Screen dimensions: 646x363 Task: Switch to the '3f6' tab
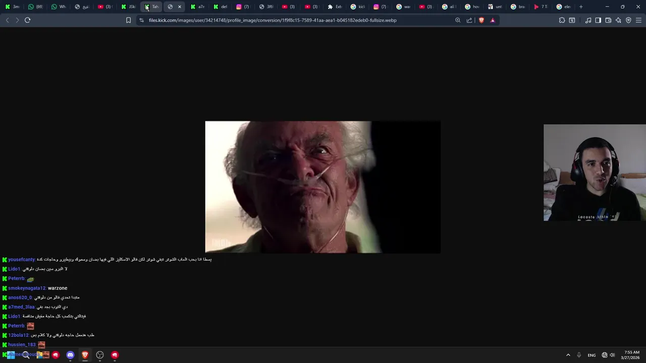[x=266, y=7]
